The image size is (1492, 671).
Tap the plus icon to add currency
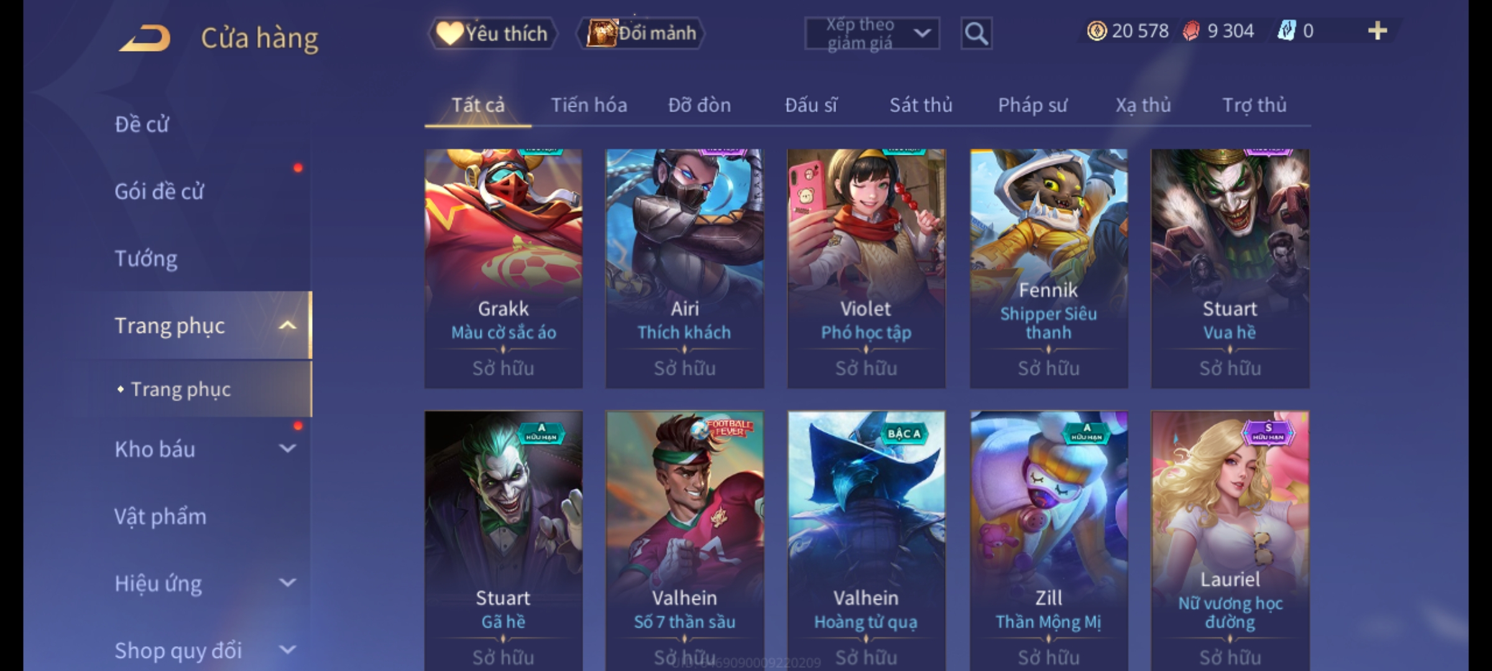(1378, 30)
